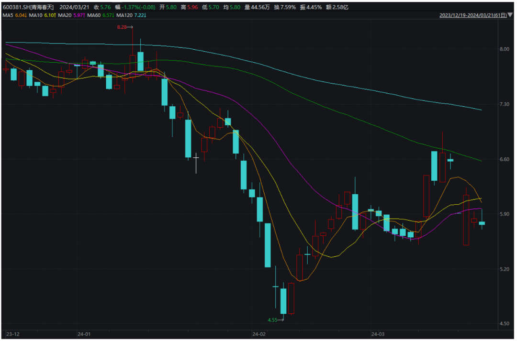The image size is (517, 342).
Task: Click the 5.90 price axis label
Action: click(x=504, y=214)
